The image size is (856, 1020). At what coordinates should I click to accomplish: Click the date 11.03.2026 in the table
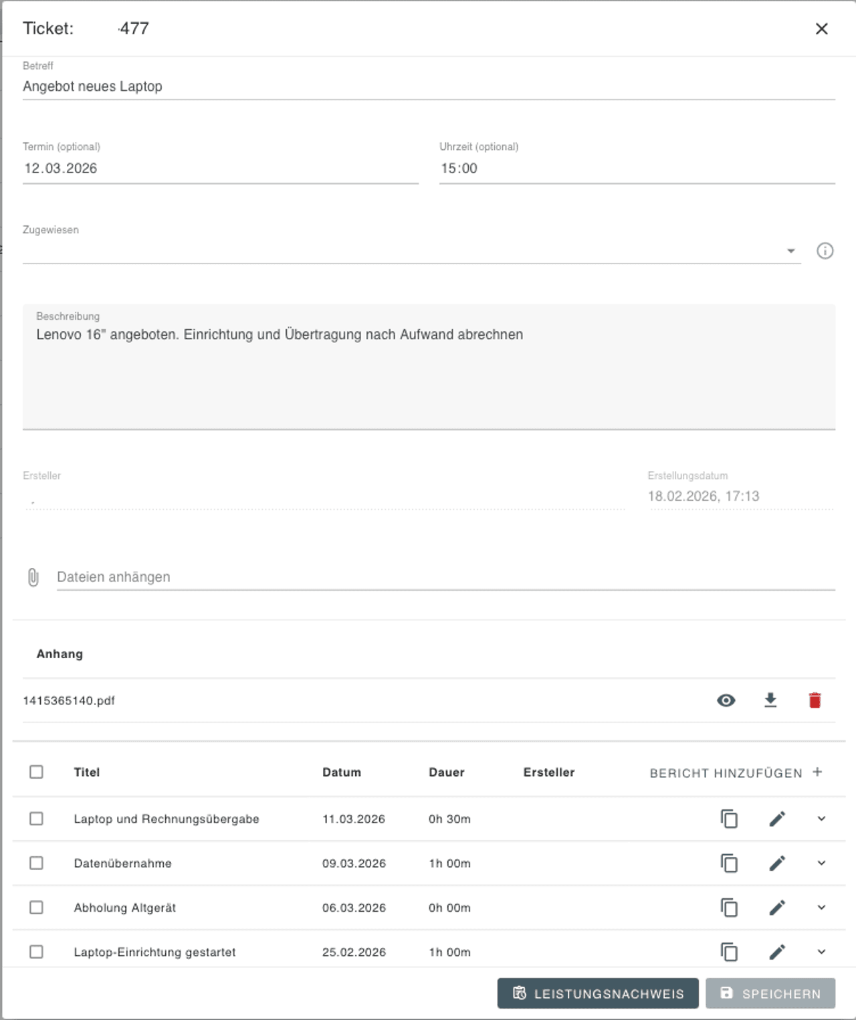(354, 819)
